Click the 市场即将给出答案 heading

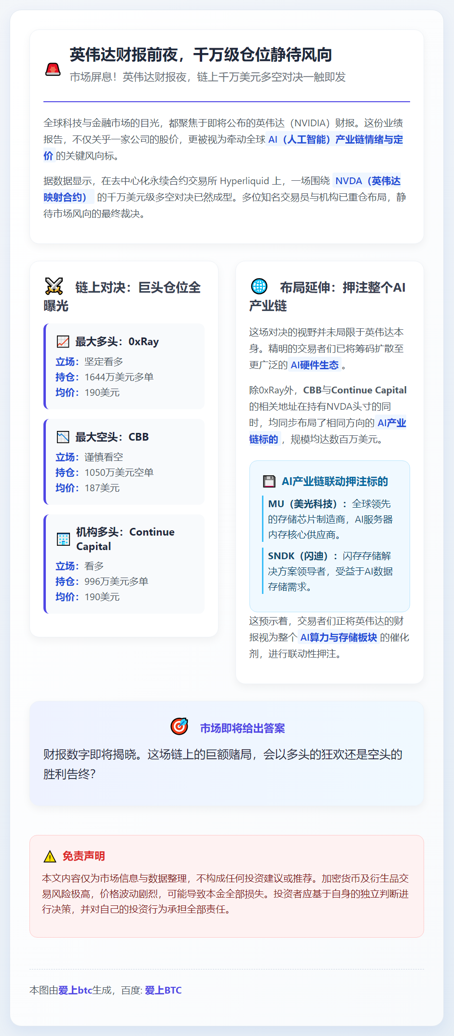(242, 728)
